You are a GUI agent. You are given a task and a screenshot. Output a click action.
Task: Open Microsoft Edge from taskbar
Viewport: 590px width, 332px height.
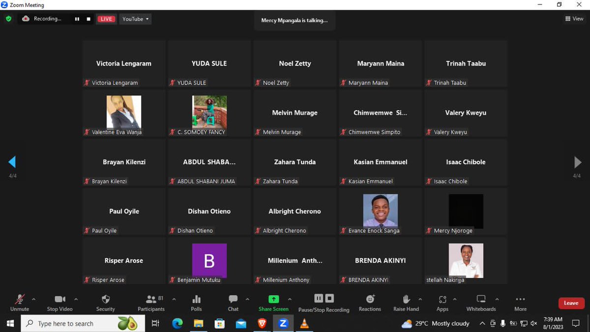[x=177, y=323]
